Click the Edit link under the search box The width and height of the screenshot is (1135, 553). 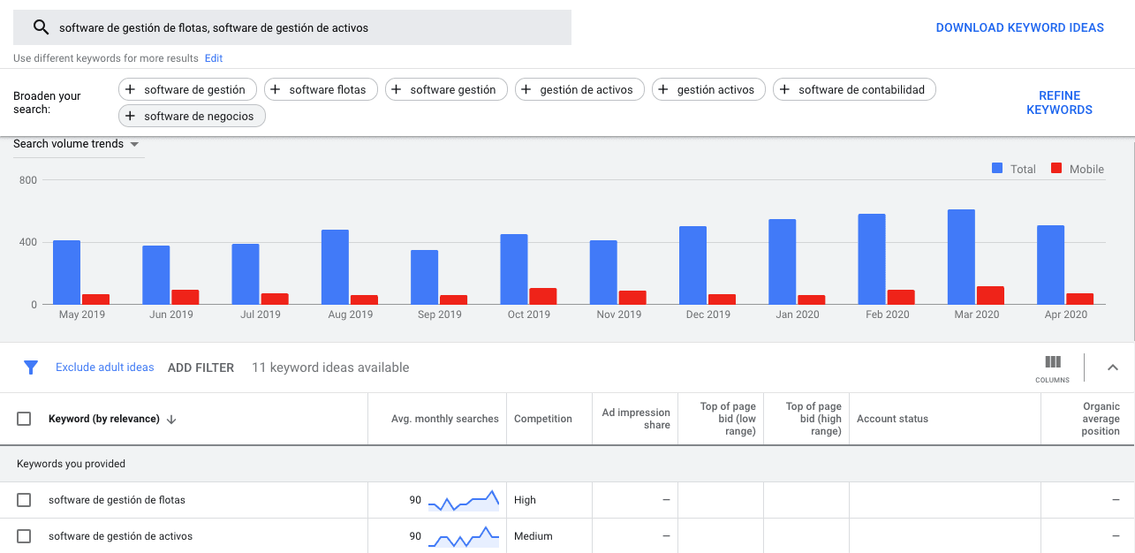point(214,58)
